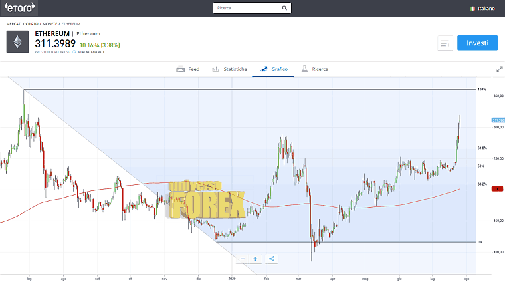Open the MONETE breadcrumb link
Viewport: 505px width, 282px height.
coord(50,23)
